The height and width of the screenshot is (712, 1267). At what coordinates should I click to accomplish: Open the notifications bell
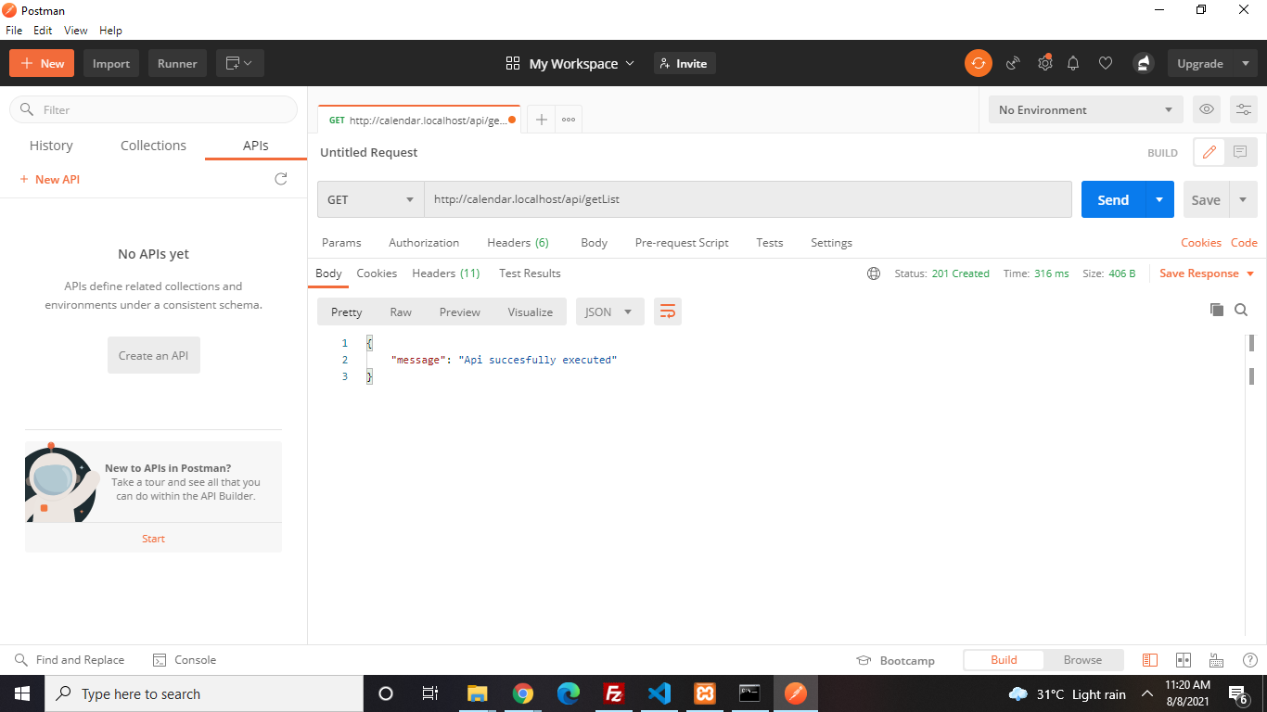(1073, 63)
